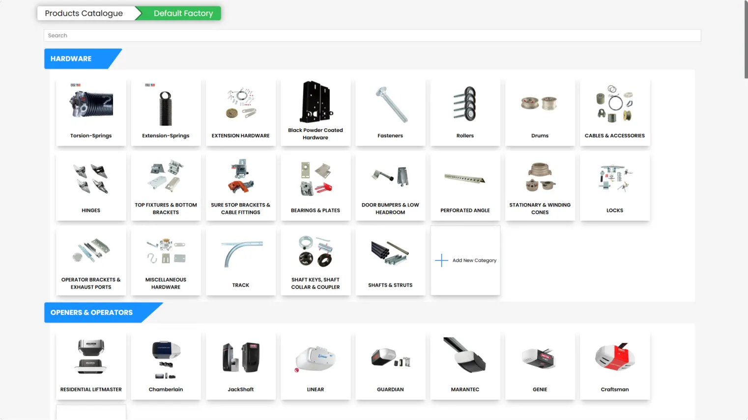Select the GENIE opener category
This screenshot has height=420, width=748.
point(540,366)
